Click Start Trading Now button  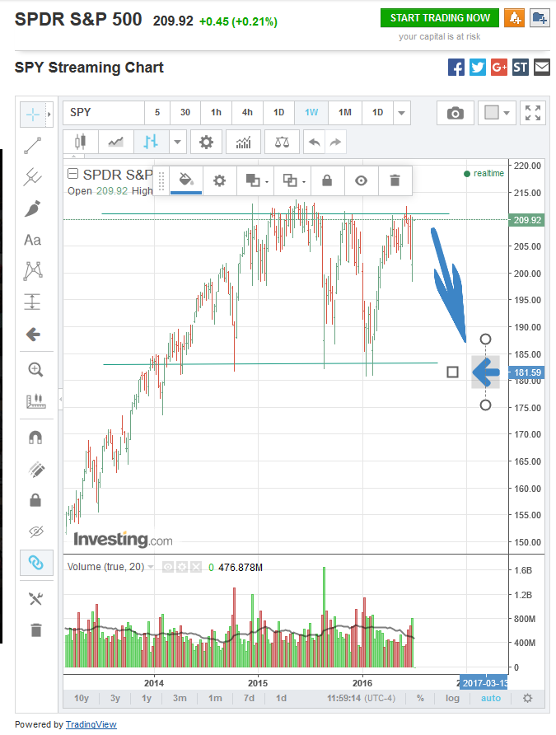click(440, 18)
